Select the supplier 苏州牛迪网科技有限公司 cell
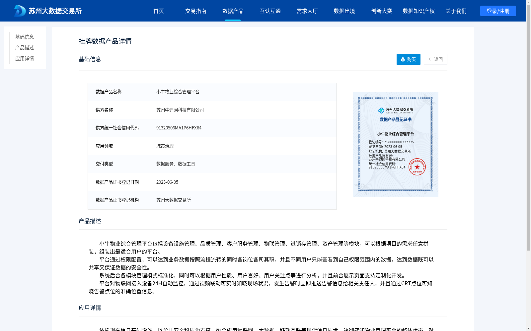The width and height of the screenshot is (531, 331). point(244,110)
